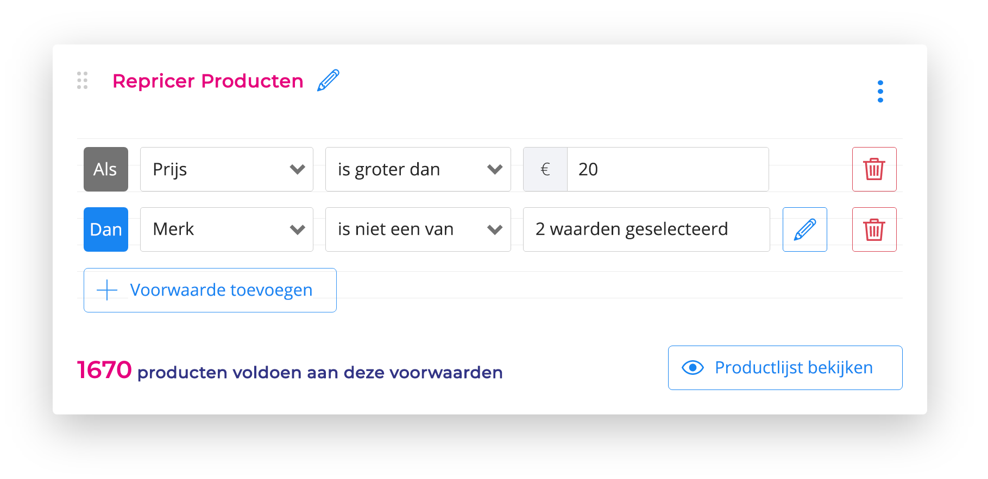Image resolution: width=988 pixels, height=479 pixels.
Task: Click the Voorwaarde toevoegen button
Action: click(x=210, y=290)
